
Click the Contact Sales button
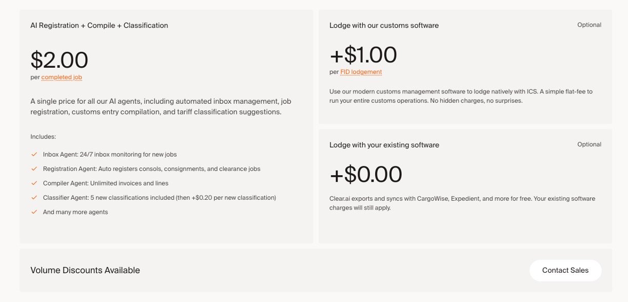(x=565, y=270)
